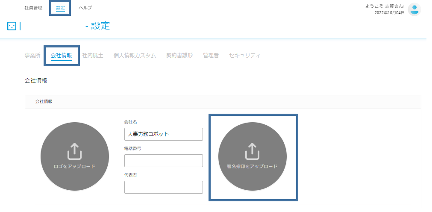Click the 代表者 text field

tap(163, 187)
